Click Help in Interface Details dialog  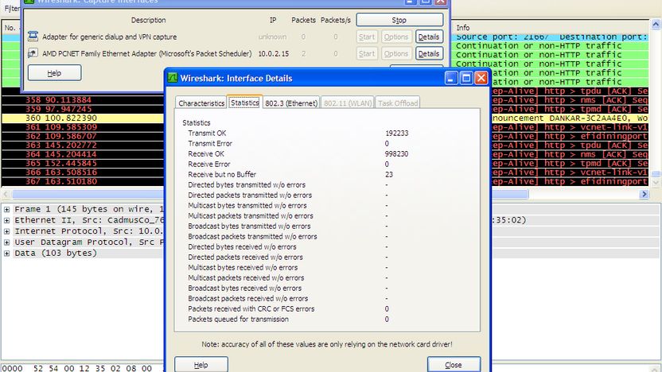coord(201,364)
